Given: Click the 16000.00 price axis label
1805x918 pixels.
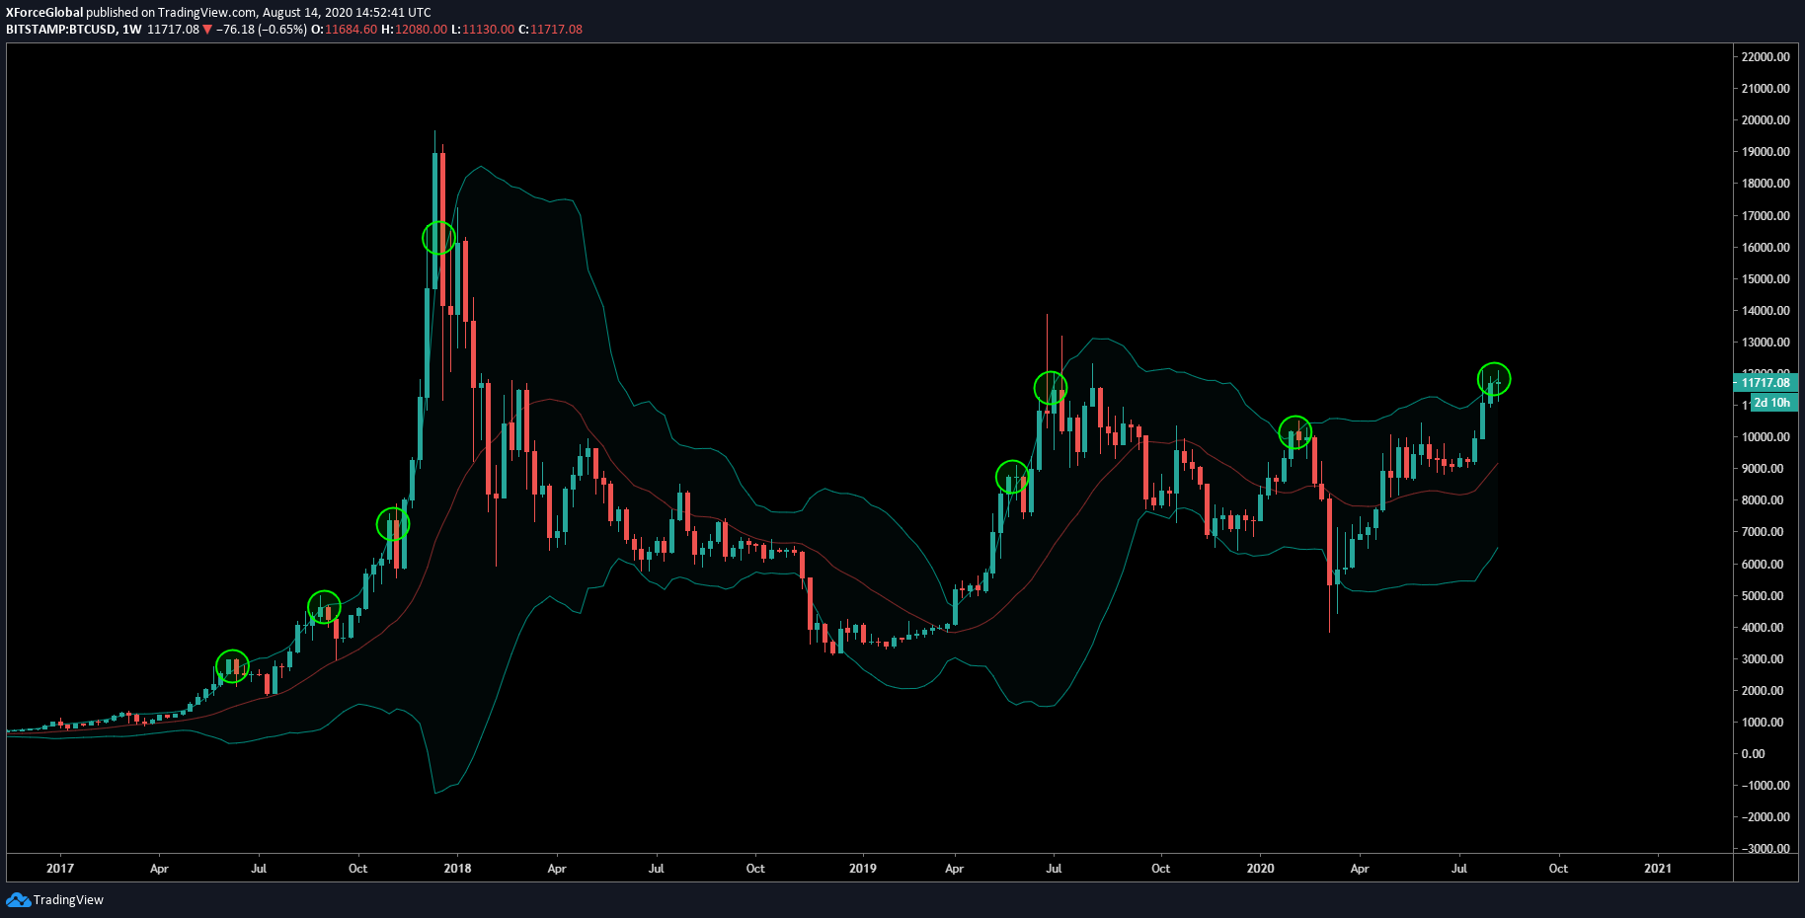Looking at the screenshot, I should click(x=1766, y=247).
